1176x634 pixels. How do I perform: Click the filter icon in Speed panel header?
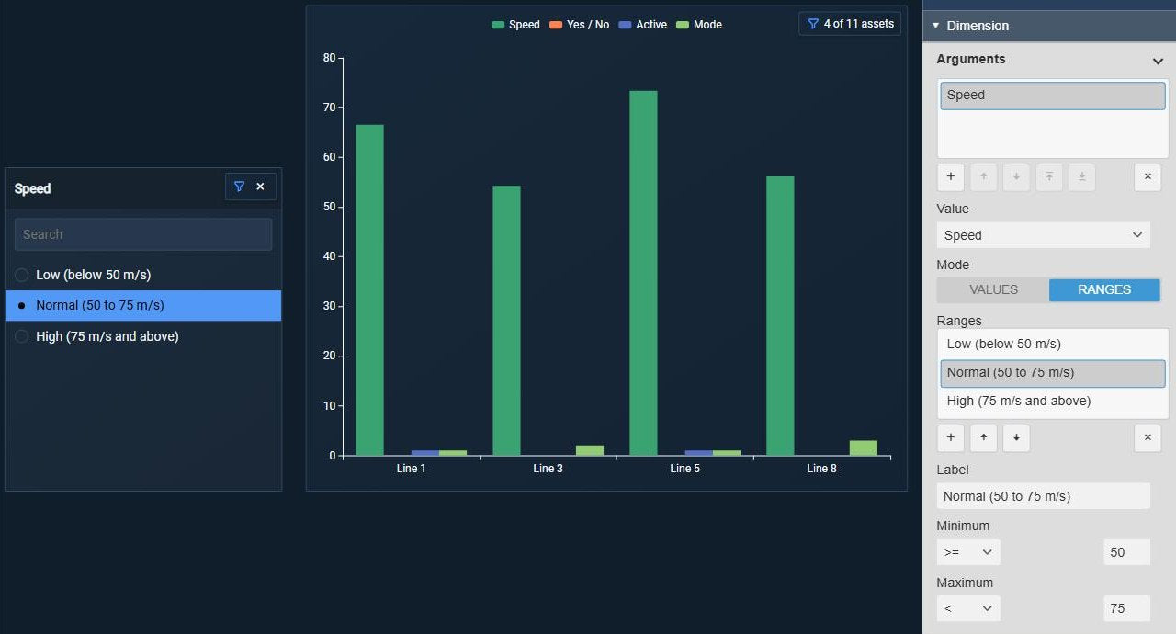(239, 187)
